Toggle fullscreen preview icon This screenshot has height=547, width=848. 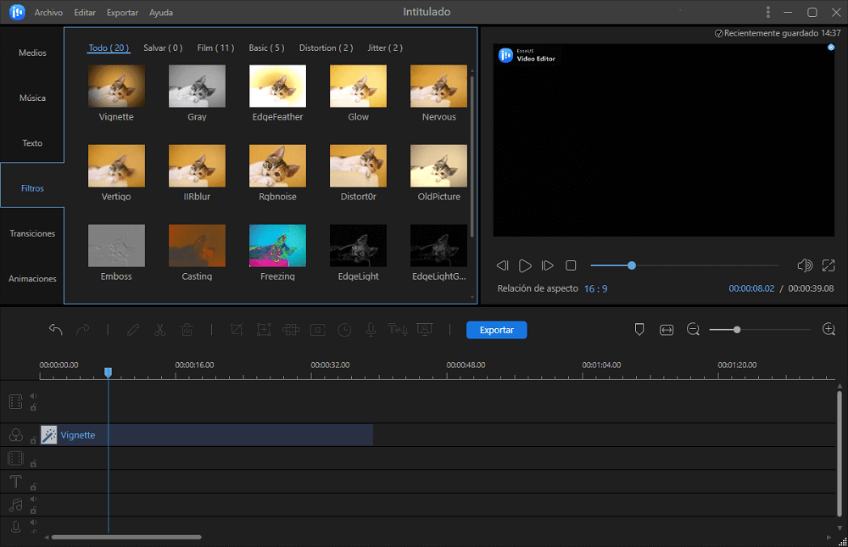click(x=828, y=265)
